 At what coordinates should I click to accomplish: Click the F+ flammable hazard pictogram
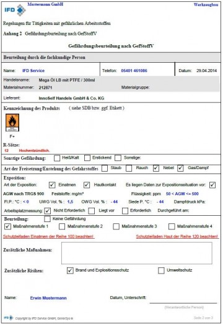point(12,123)
